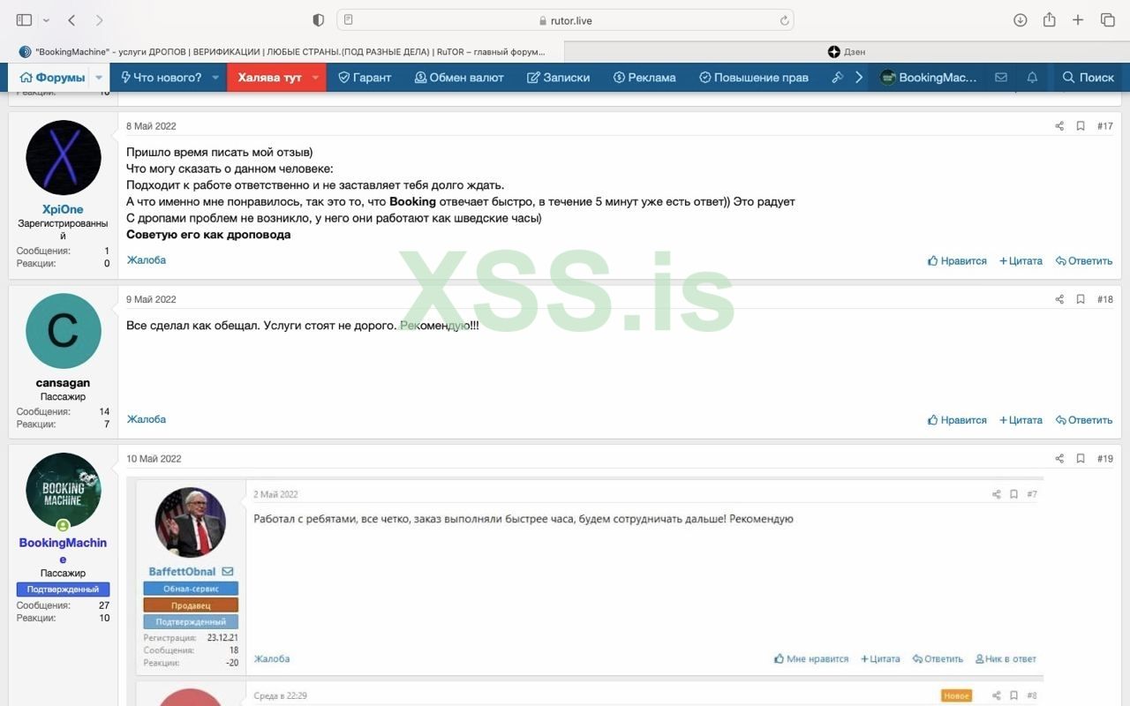Click Ник в ответ on the BaffettObnal post
Screen dimensions: 1130x706
tap(1006, 659)
